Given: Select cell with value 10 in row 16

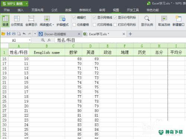Looking at the screenshot, I should 19,59.
